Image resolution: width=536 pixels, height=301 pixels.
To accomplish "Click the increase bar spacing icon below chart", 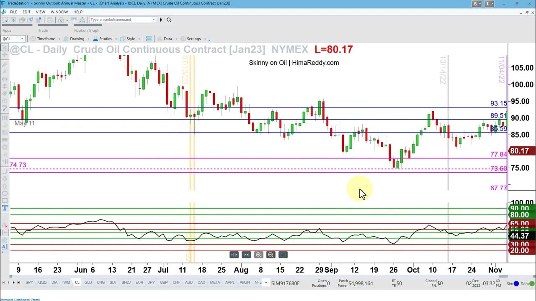I will 246,255.
